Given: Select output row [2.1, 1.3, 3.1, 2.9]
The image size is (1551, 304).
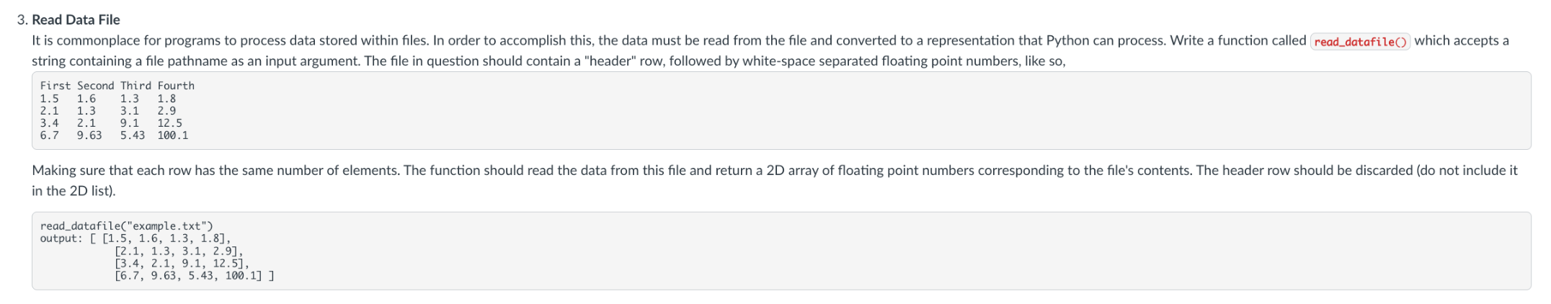Looking at the screenshot, I should [x=179, y=251].
